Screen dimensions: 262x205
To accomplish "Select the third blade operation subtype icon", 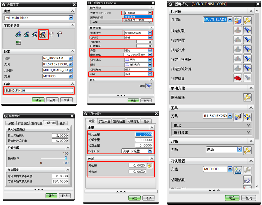I will pos(35,34).
